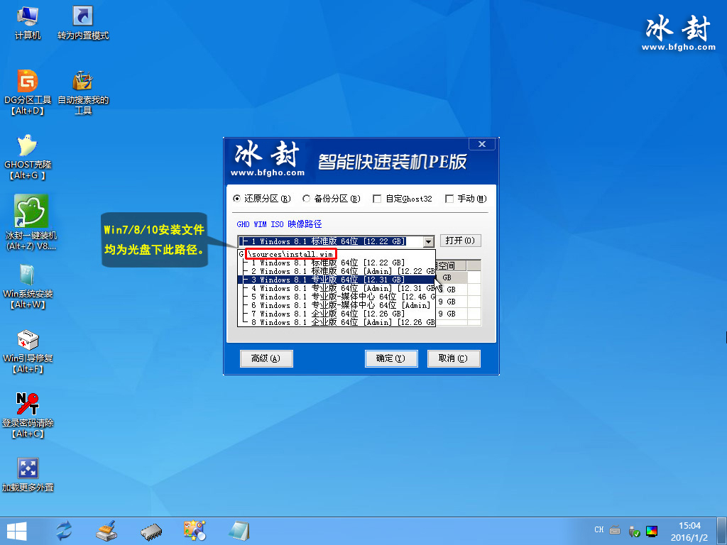
Task: Select 7 Windows 8.1 企业版 64位 item
Action: [336, 314]
